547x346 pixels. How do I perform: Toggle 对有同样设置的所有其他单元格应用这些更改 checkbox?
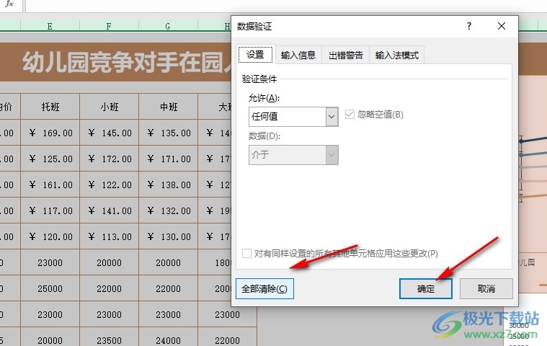click(x=246, y=253)
